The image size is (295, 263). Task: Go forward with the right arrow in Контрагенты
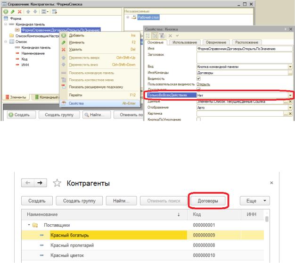[x=40, y=183]
